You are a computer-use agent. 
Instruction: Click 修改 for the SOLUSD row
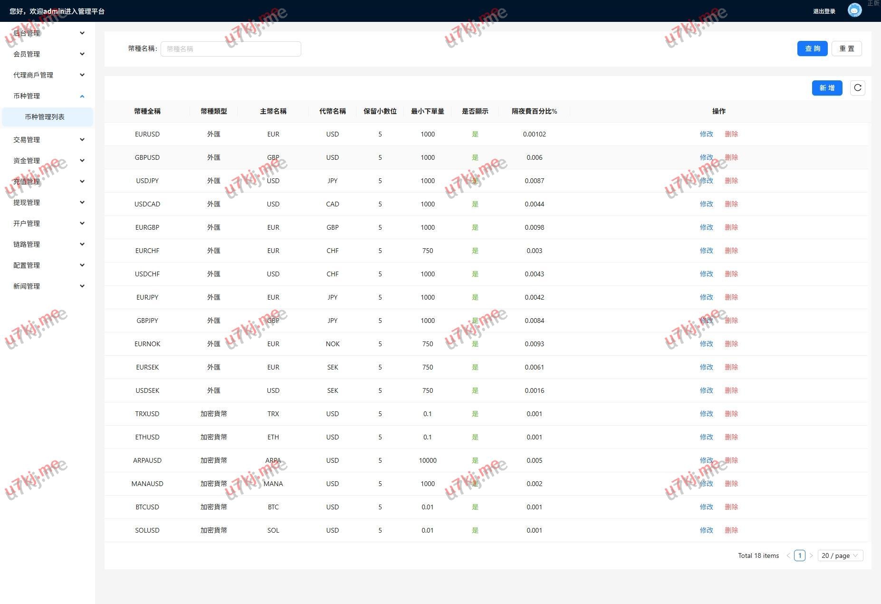(x=706, y=530)
